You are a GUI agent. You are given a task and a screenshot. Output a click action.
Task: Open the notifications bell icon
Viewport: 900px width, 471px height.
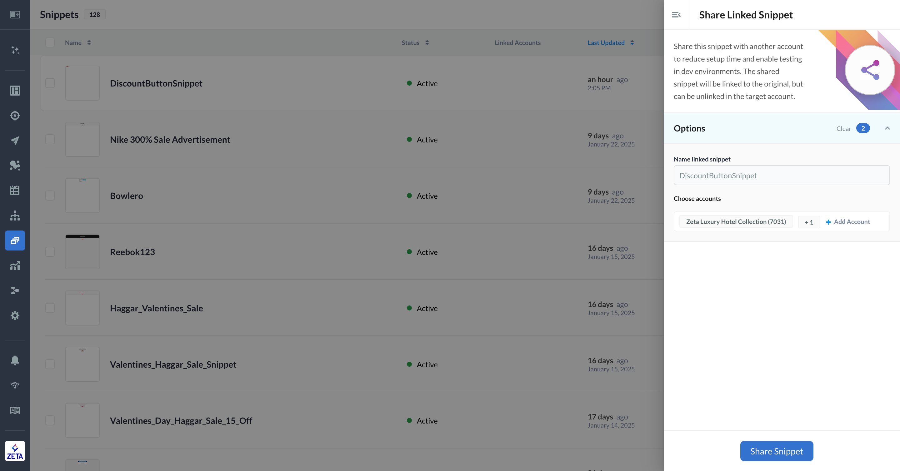coord(15,360)
